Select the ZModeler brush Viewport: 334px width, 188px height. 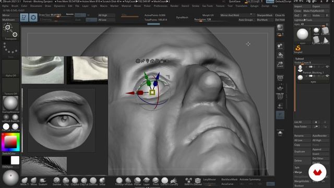(x=198, y=182)
